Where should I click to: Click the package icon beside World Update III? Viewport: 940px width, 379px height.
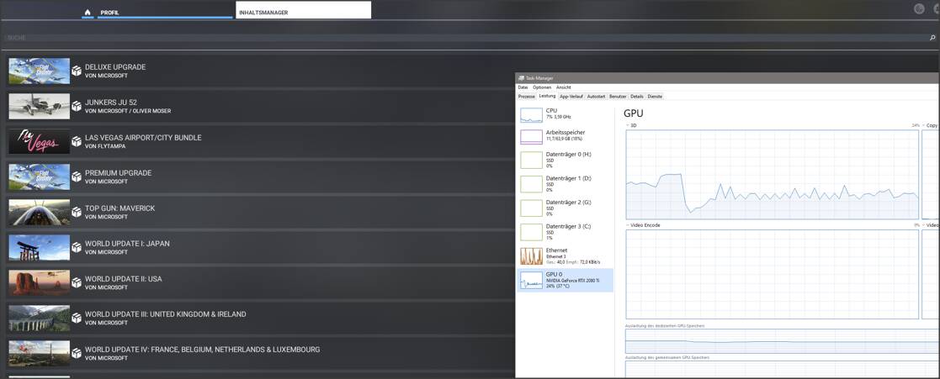(76, 318)
